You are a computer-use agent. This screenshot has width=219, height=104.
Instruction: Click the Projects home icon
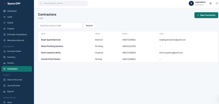pos(4,29)
